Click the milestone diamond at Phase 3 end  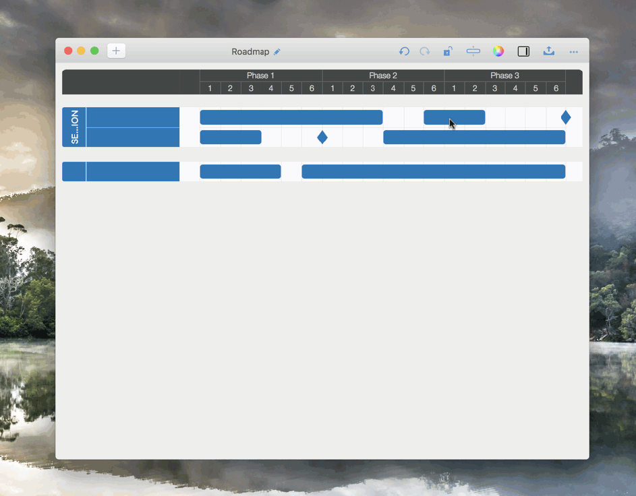pos(566,118)
